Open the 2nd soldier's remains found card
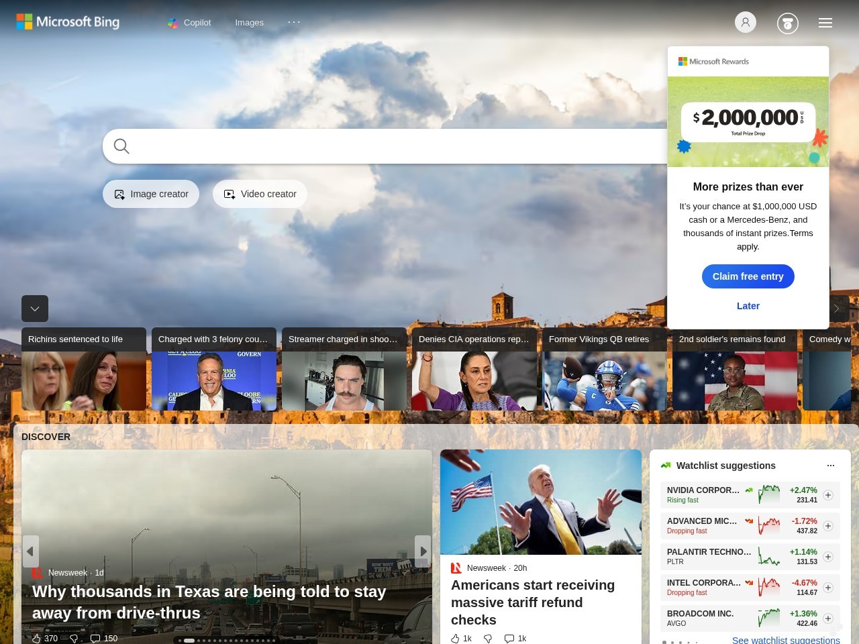The height and width of the screenshot is (644, 859). coord(735,369)
